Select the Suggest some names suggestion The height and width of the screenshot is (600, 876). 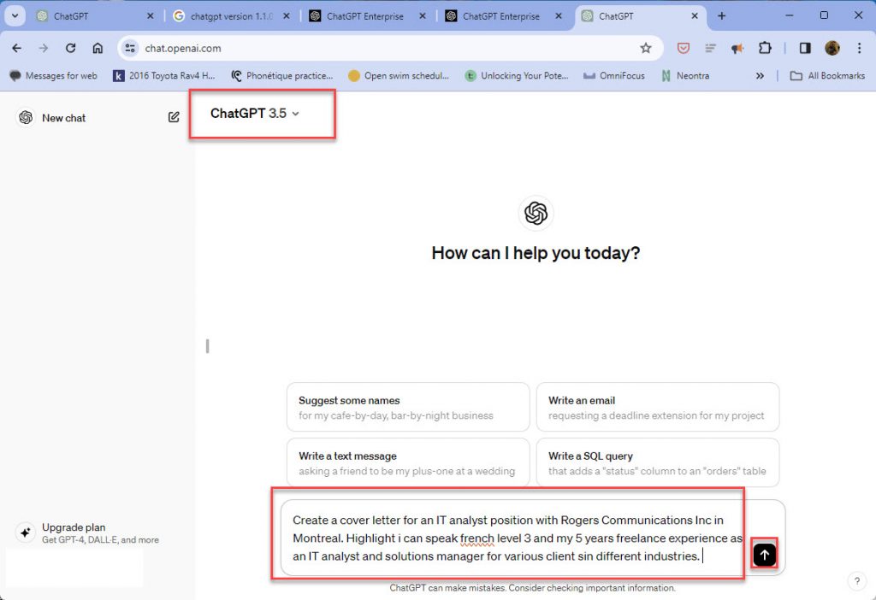coord(408,407)
